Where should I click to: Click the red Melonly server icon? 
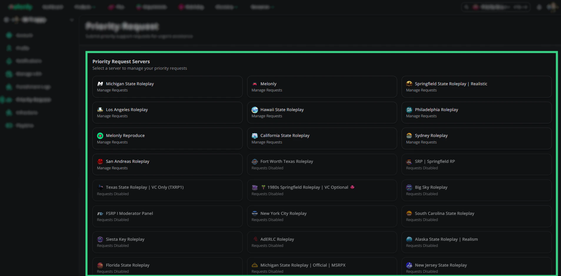coord(255,84)
